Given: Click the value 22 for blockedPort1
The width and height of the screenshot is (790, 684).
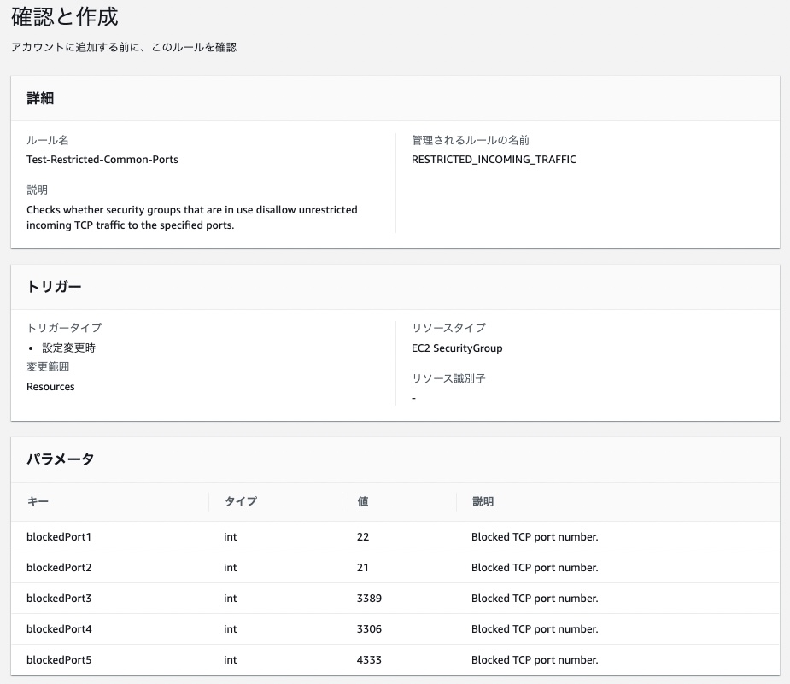Looking at the screenshot, I should (x=363, y=537).
